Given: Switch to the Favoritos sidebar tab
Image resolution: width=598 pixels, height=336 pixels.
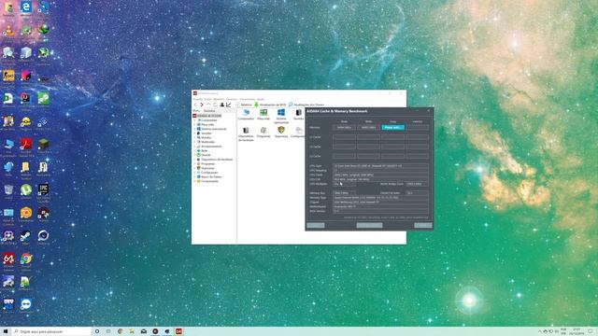Looking at the screenshot, I should coord(209,111).
